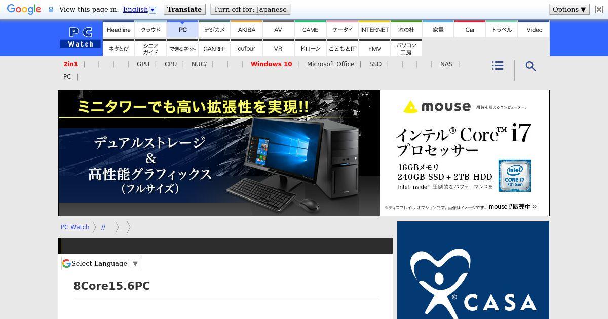Screen dimensions: 608x319
Task: Open the デジカメ tab
Action: pos(214,29)
